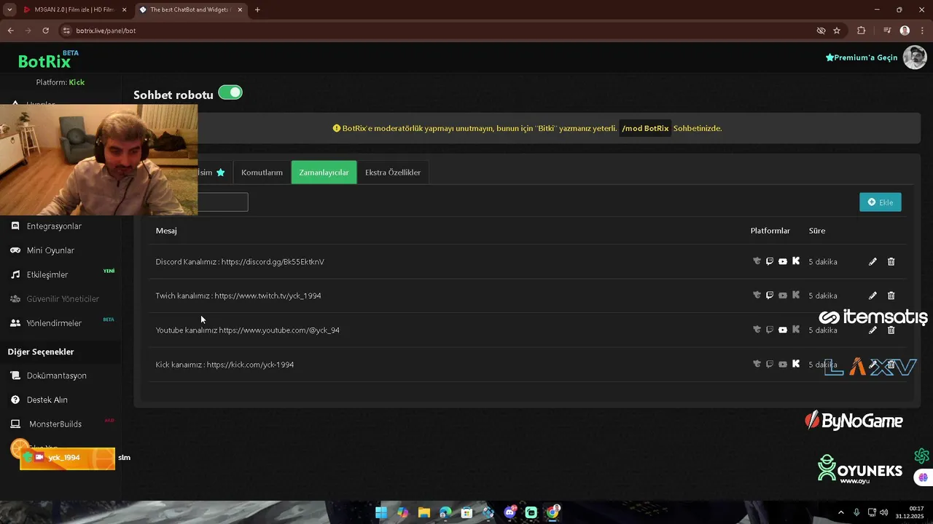Toggle Twitch platform for Kick kanalımız row
Image resolution: width=933 pixels, height=524 pixels.
click(x=770, y=364)
